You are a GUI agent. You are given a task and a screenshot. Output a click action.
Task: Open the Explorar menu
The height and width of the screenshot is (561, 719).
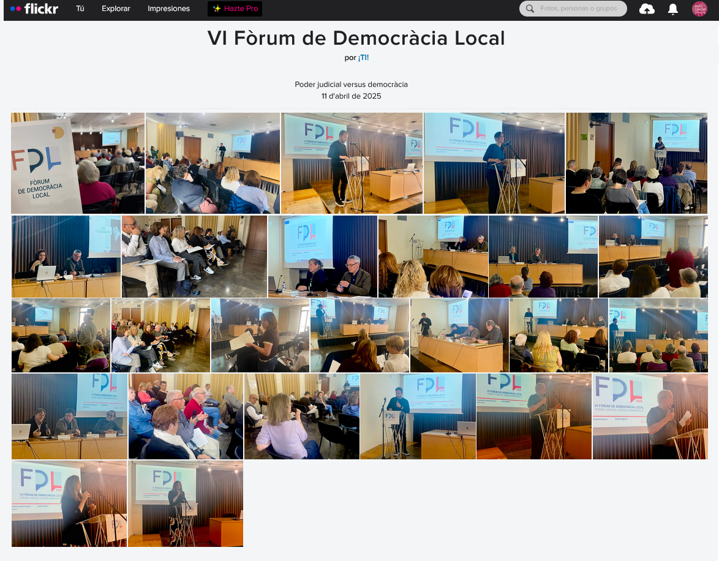[x=116, y=9]
